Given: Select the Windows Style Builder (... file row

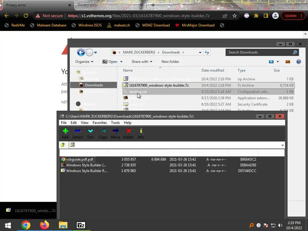Looking at the screenshot, I should [158, 165].
